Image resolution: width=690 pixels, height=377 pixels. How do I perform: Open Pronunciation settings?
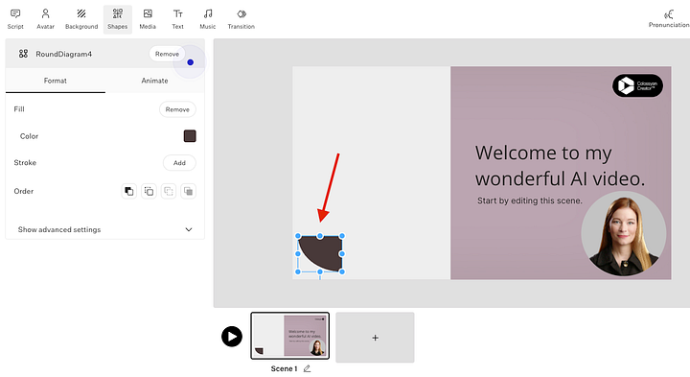pyautogui.click(x=669, y=18)
